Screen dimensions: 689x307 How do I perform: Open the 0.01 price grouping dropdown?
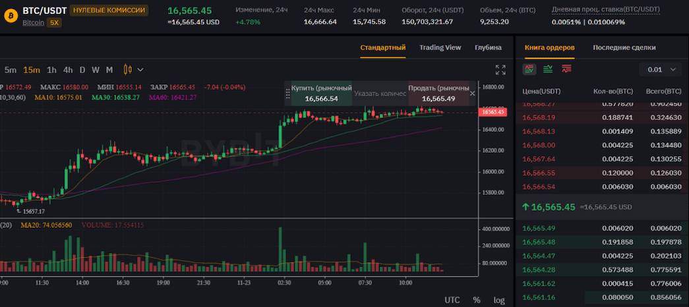click(661, 69)
